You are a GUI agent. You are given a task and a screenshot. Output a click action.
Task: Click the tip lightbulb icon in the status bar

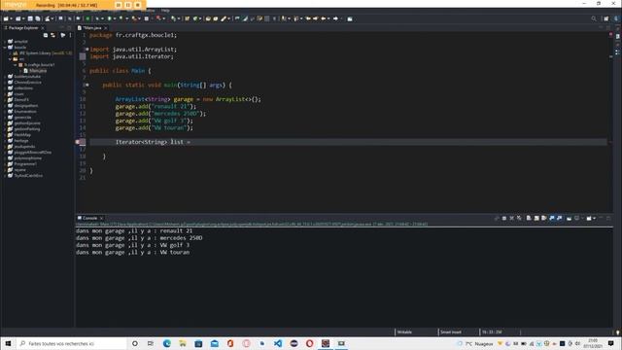pyautogui.click(x=618, y=332)
